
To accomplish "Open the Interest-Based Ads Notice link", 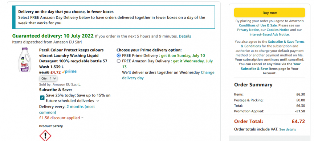I will pos(269,34).
